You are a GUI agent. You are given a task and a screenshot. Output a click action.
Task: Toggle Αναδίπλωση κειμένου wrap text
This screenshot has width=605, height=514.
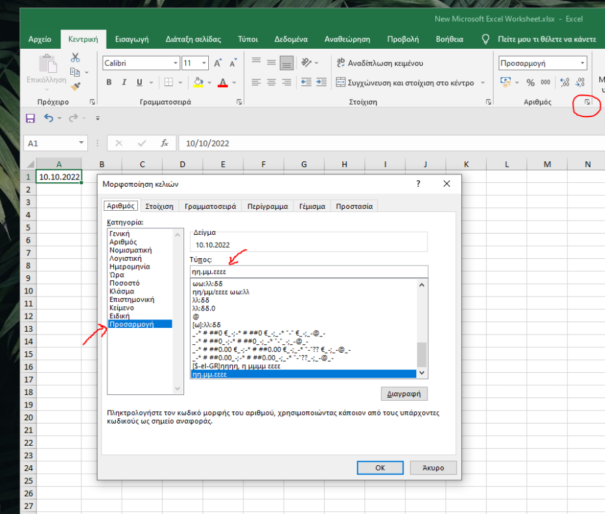click(379, 63)
